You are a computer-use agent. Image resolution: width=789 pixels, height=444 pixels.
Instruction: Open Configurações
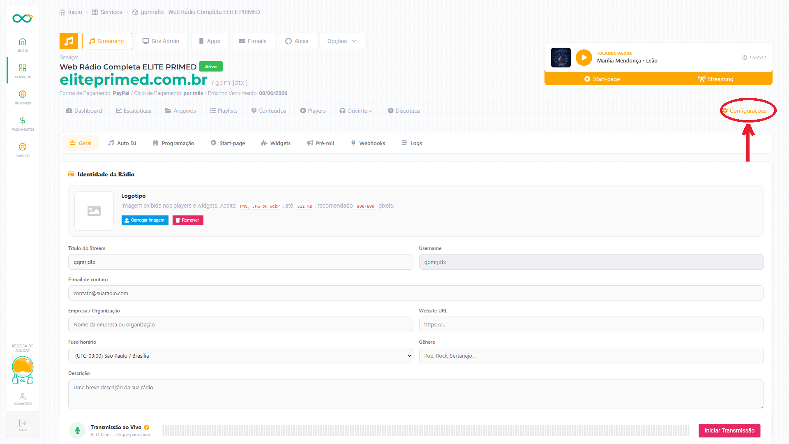coord(744,111)
